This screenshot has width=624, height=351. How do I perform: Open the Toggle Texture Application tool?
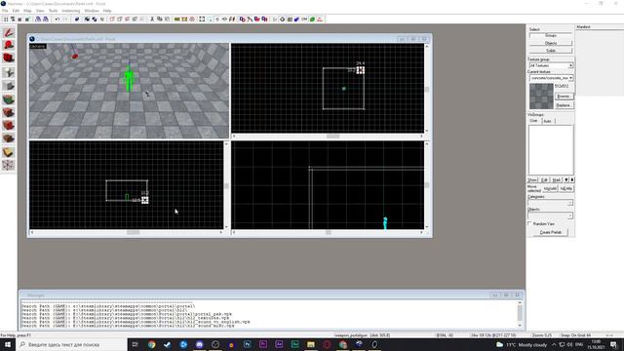pyautogui.click(x=9, y=99)
